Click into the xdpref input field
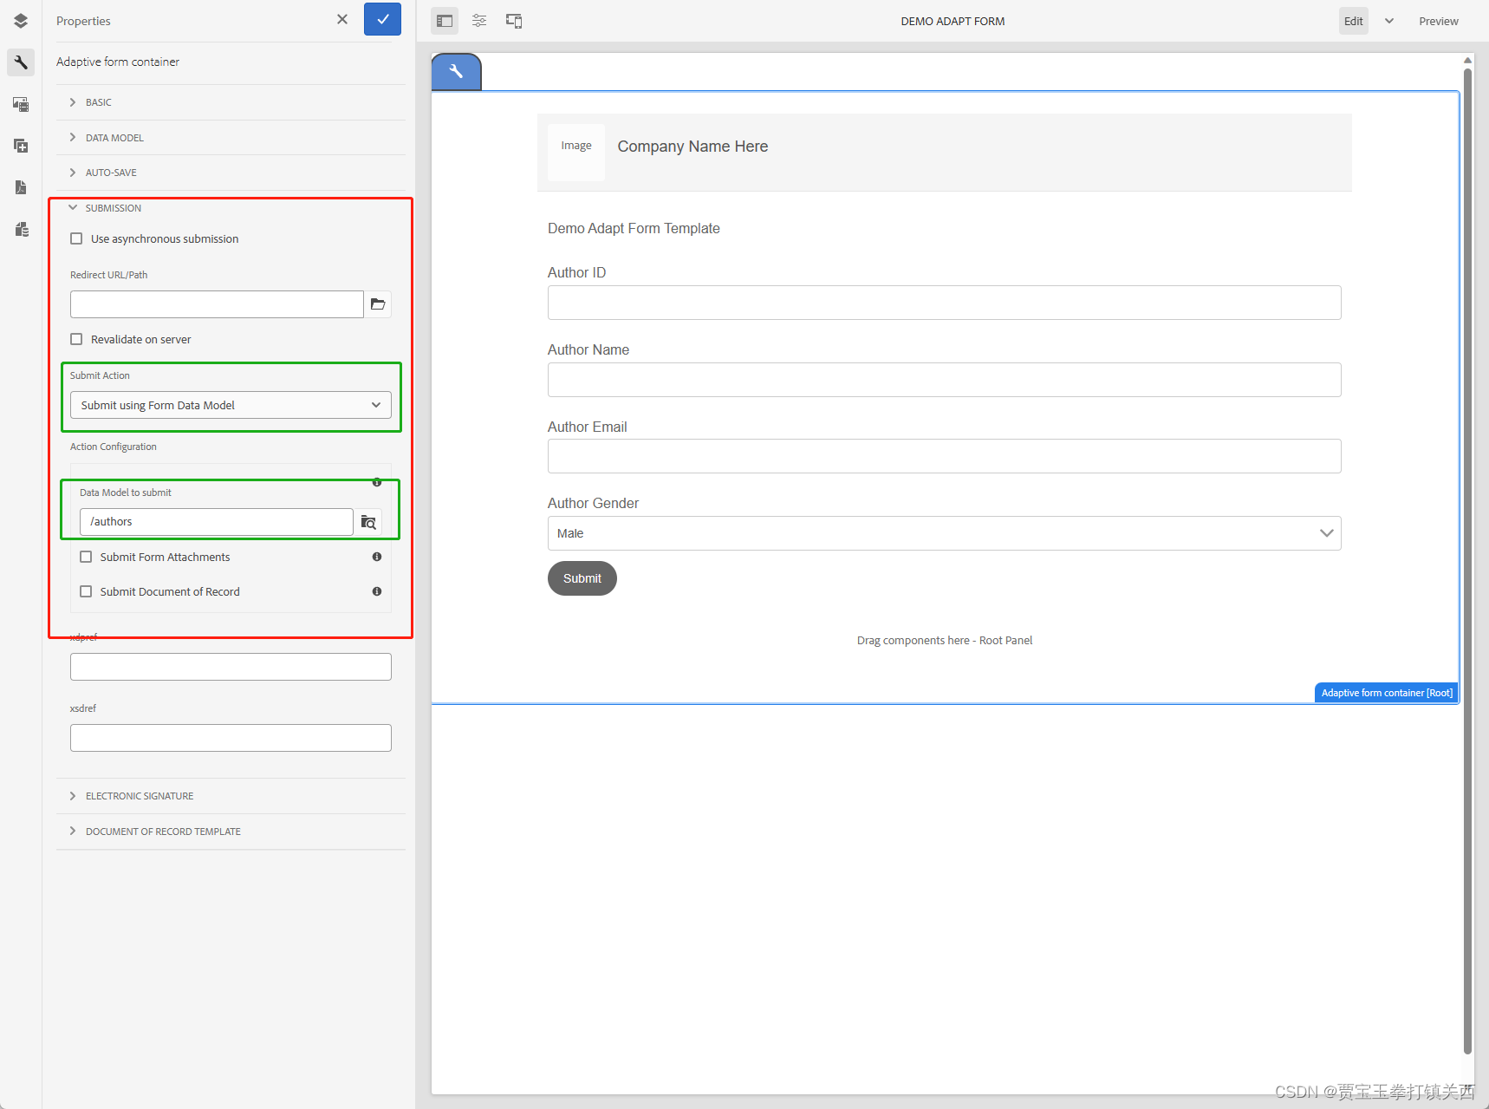 tap(231, 667)
